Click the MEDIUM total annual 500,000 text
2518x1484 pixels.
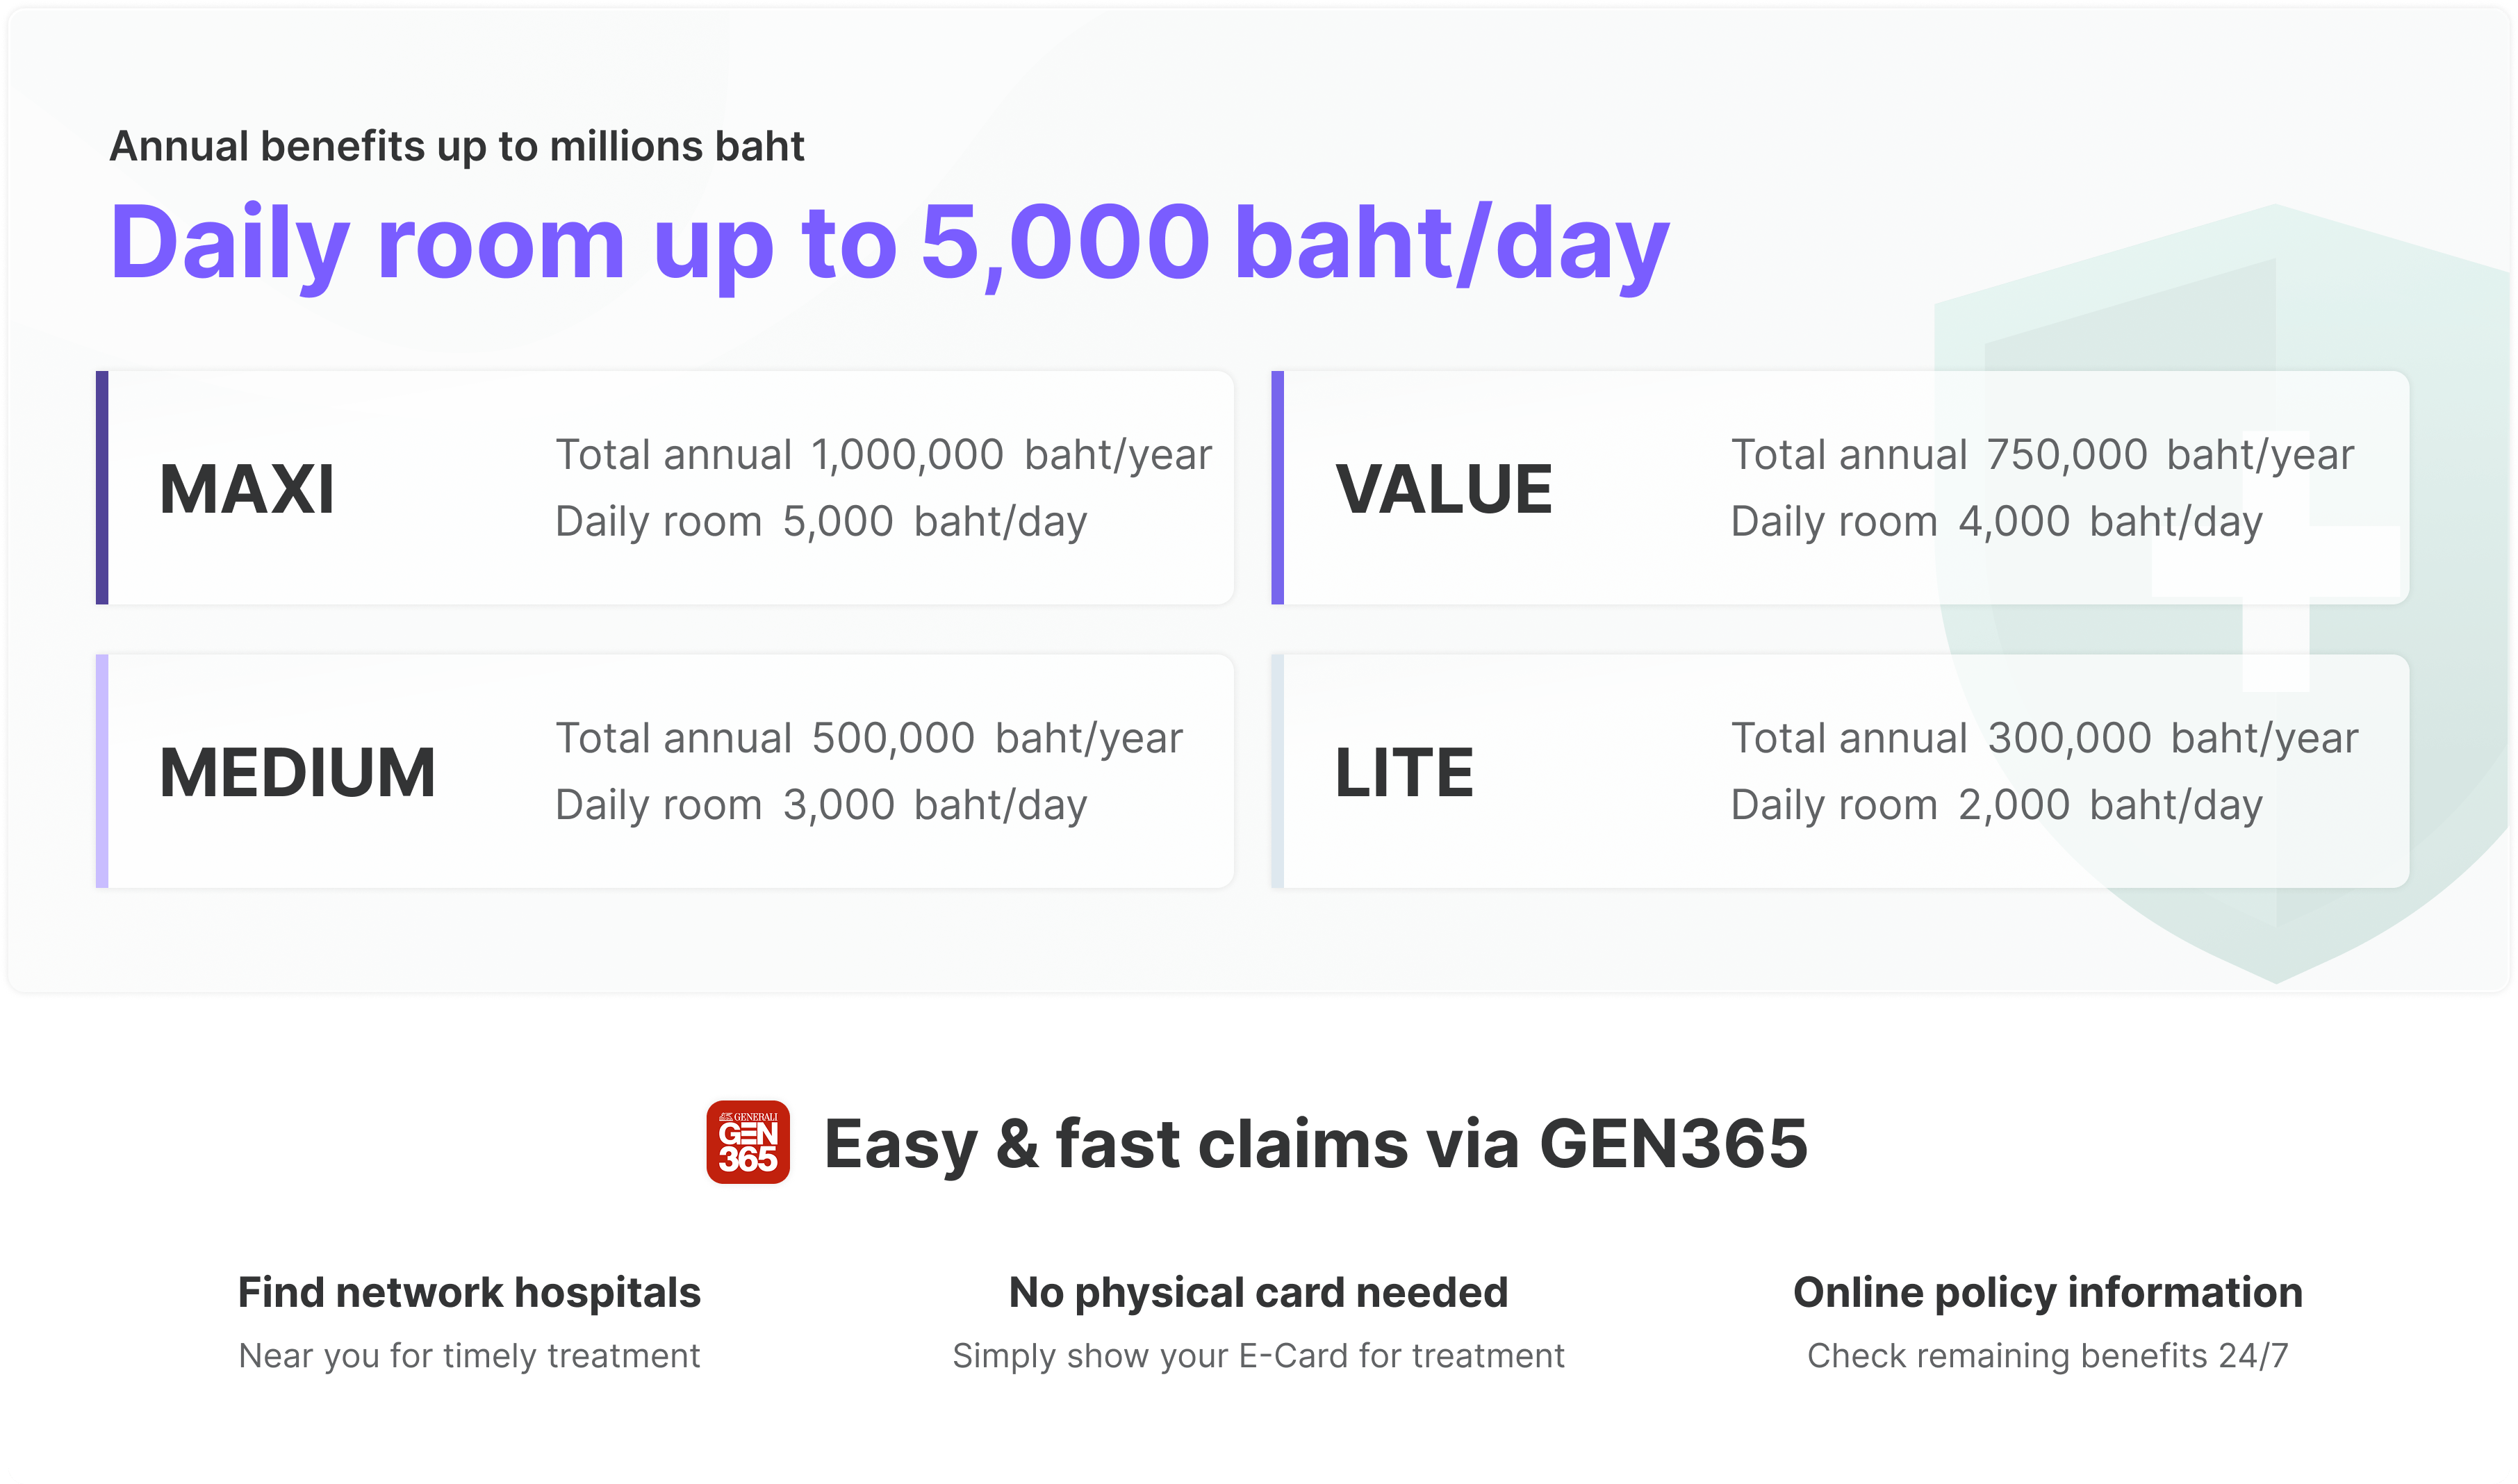click(x=869, y=738)
